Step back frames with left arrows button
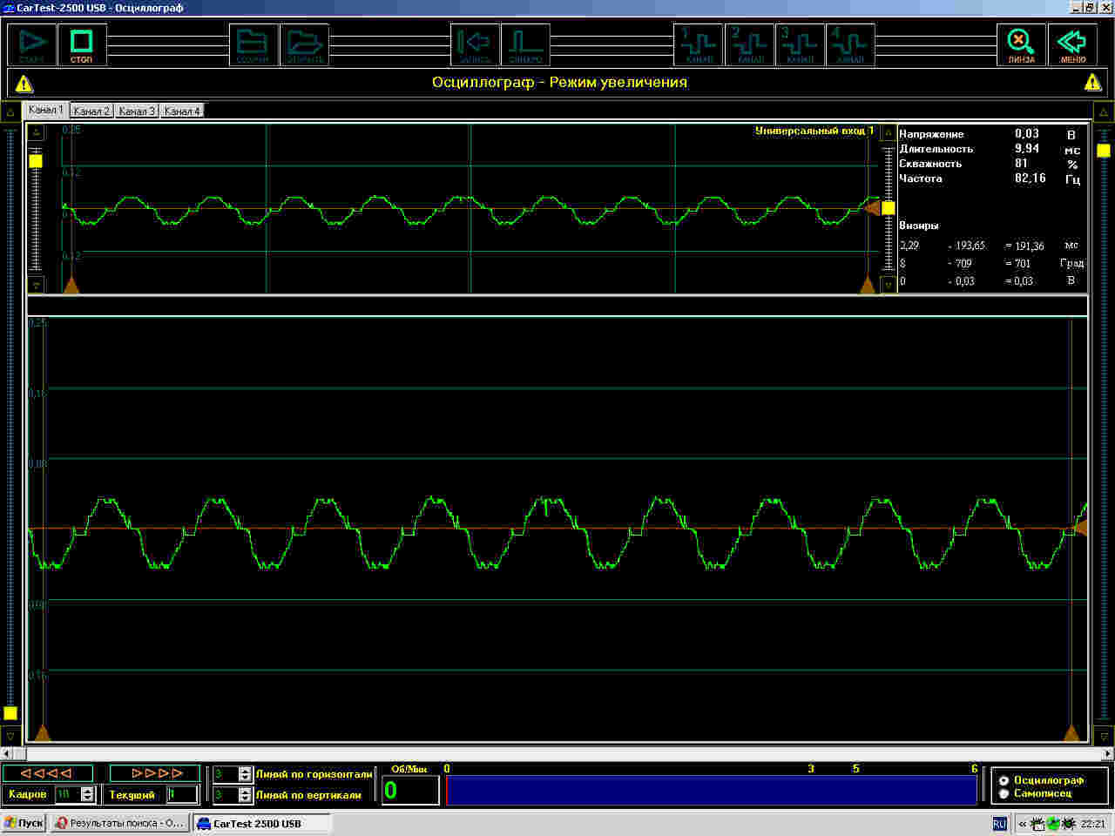The width and height of the screenshot is (1115, 836). (x=48, y=772)
